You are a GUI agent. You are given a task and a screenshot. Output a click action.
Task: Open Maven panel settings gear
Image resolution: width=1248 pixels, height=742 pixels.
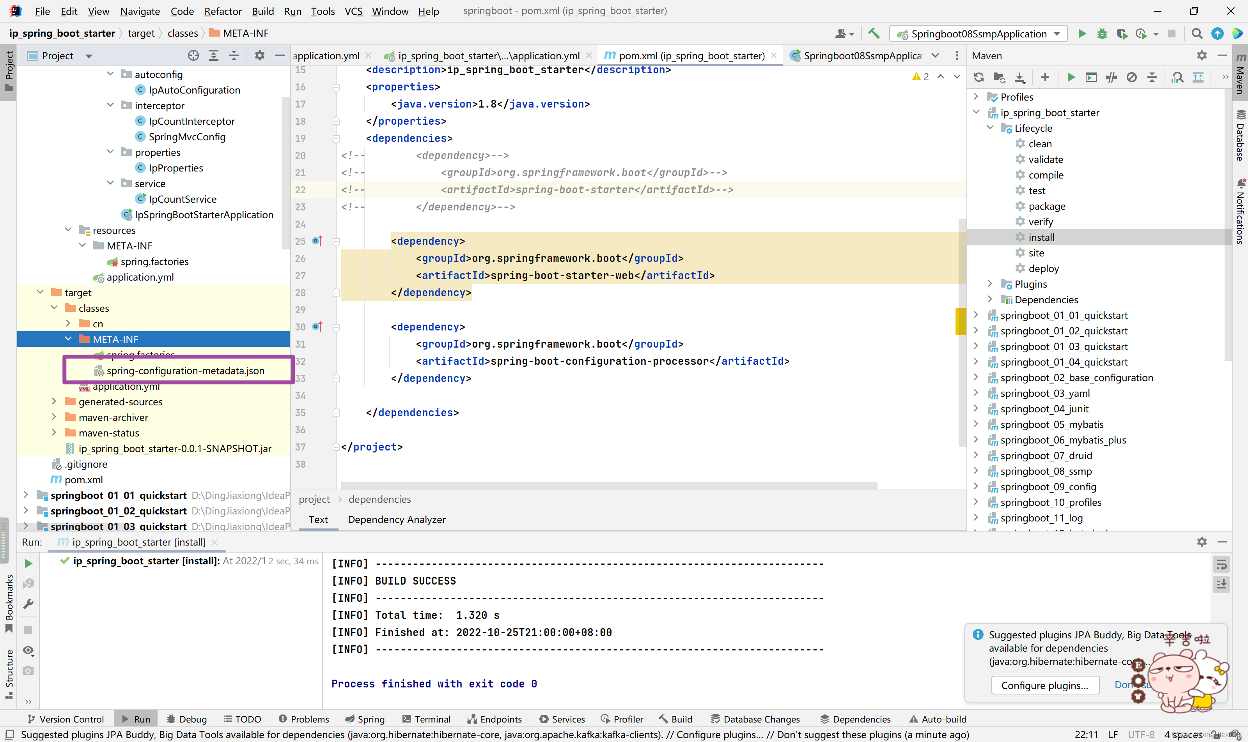[1202, 55]
